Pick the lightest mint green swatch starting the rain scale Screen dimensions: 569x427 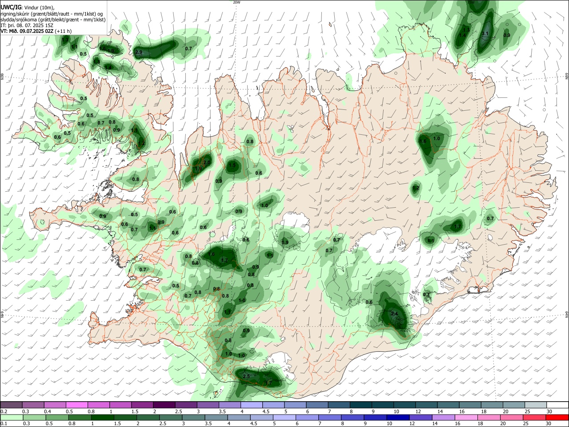point(12,417)
